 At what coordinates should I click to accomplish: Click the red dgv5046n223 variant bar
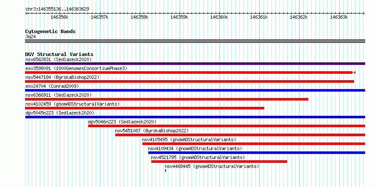pos(227,126)
